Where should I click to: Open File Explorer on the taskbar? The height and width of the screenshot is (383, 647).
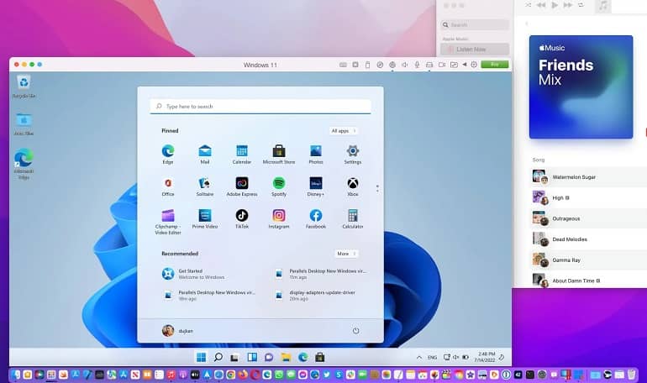pos(286,357)
